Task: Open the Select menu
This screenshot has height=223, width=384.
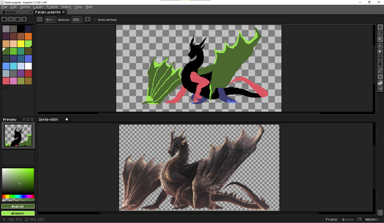Action: coord(66,7)
